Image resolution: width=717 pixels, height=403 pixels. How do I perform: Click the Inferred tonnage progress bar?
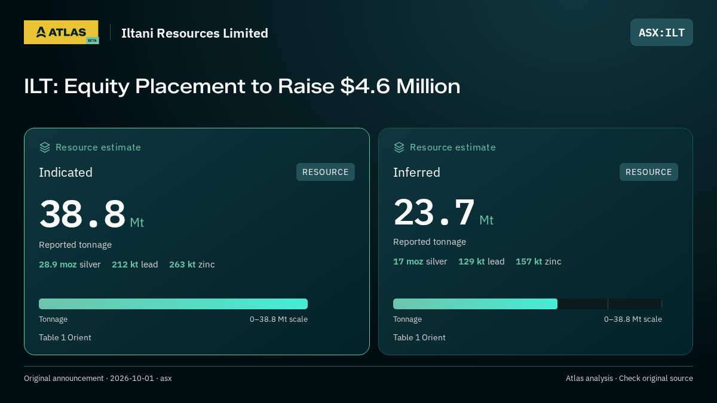click(528, 304)
